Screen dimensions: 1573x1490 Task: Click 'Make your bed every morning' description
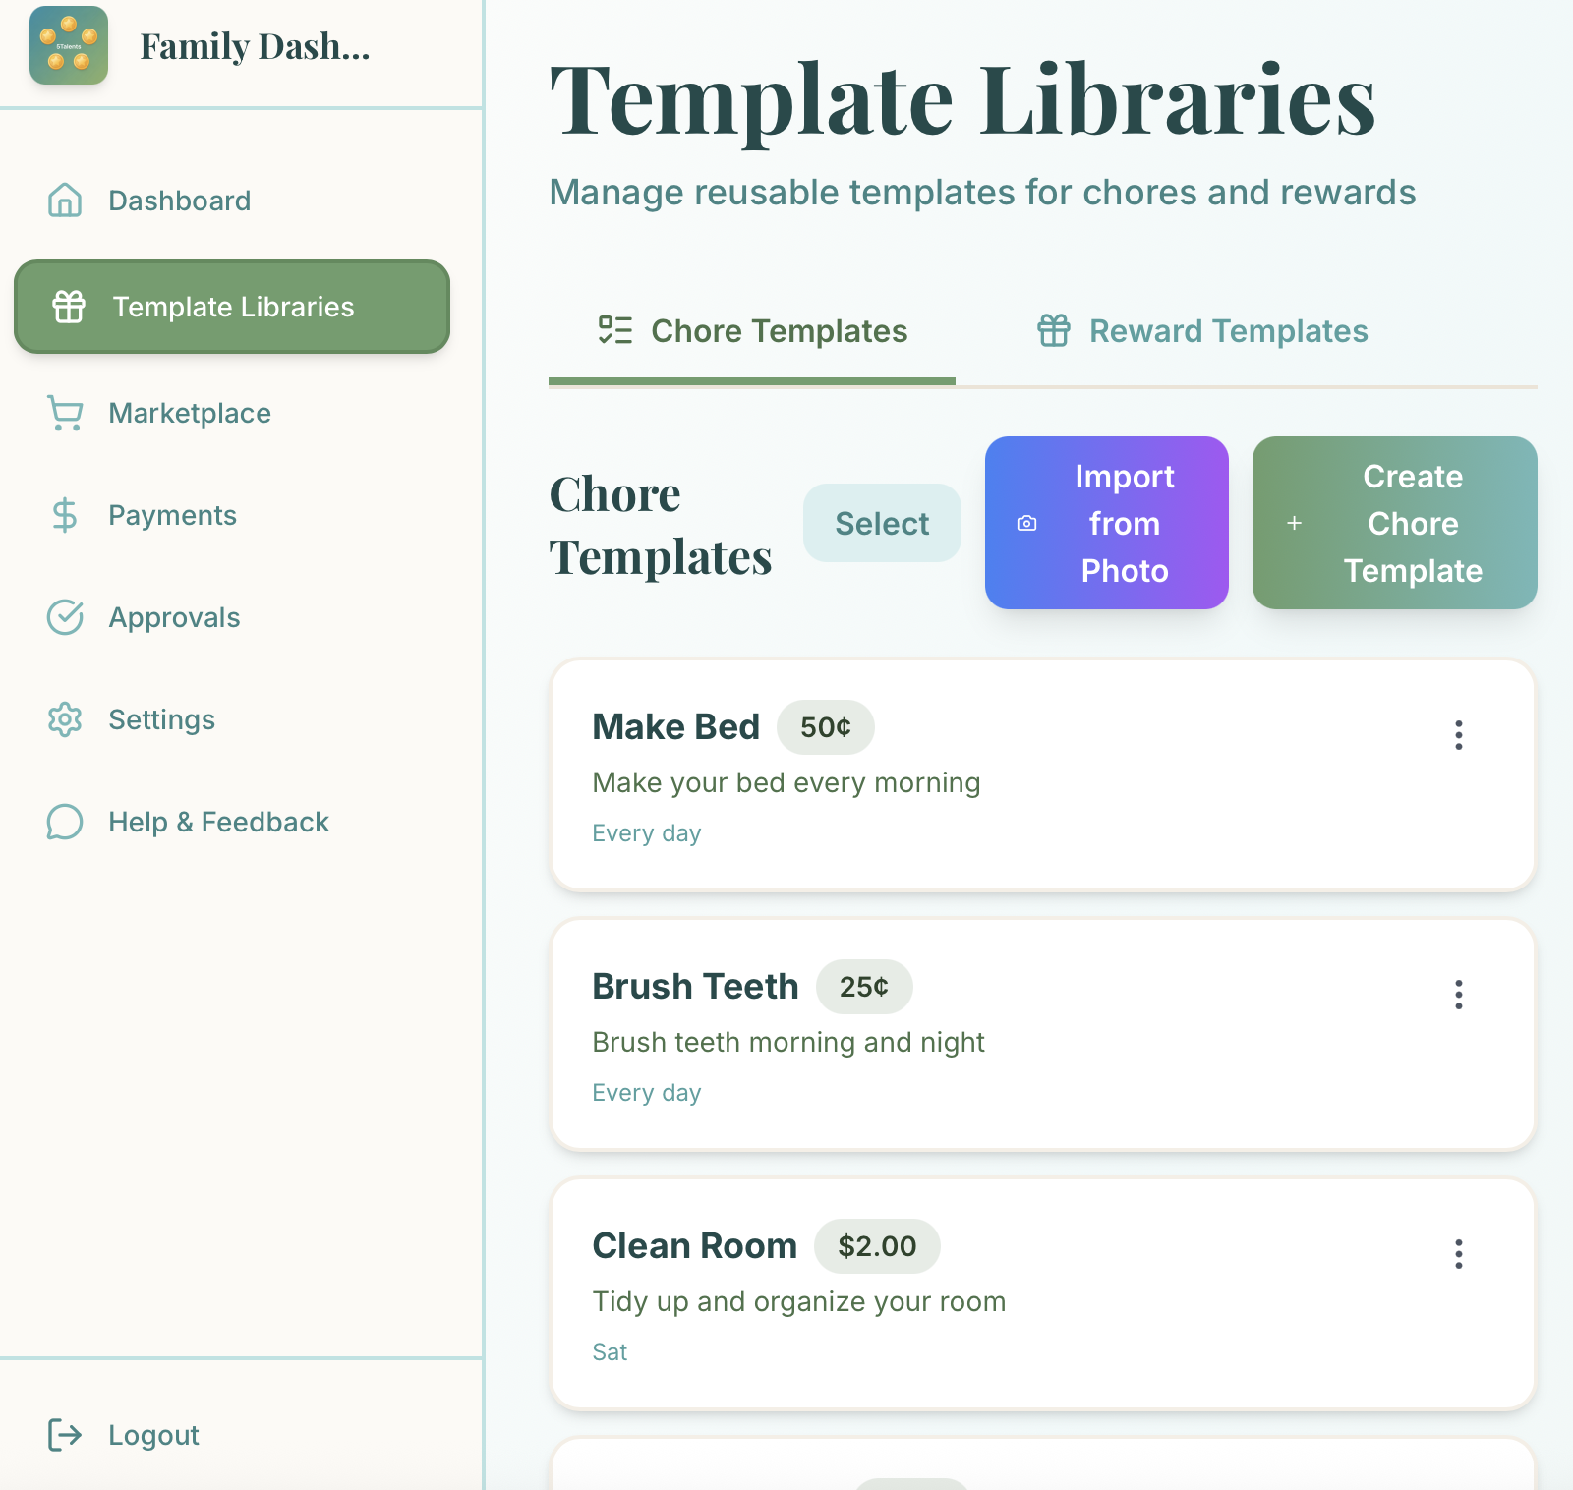(x=786, y=782)
